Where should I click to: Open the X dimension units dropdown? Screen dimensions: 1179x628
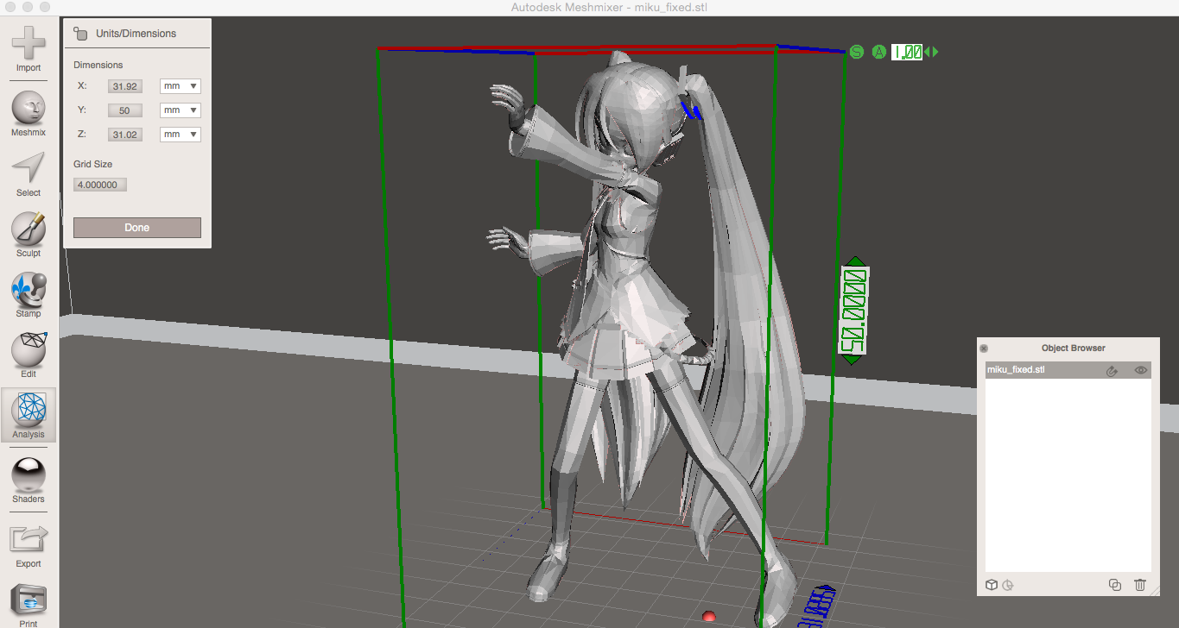click(x=180, y=85)
